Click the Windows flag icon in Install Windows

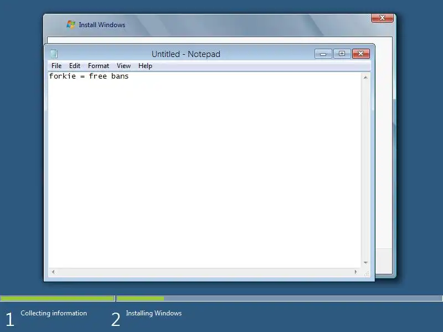pyautogui.click(x=71, y=24)
